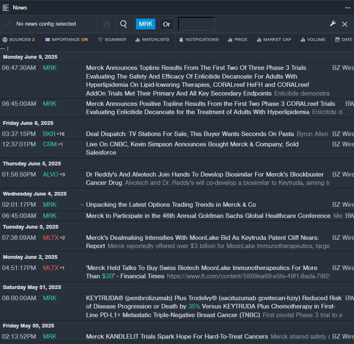Click the 12:37:01PM timestamp

click(x=19, y=144)
